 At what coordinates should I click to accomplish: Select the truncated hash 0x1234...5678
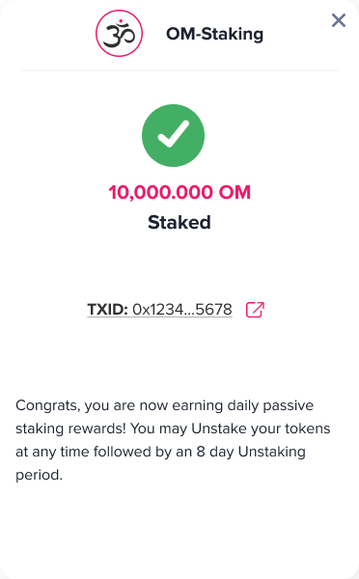pos(182,310)
